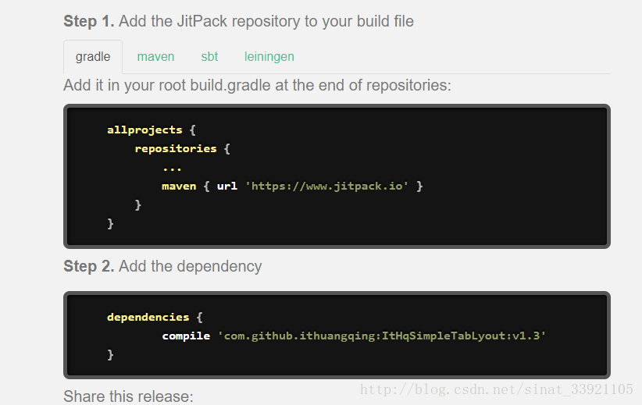Open the sbt tab

[x=209, y=56]
